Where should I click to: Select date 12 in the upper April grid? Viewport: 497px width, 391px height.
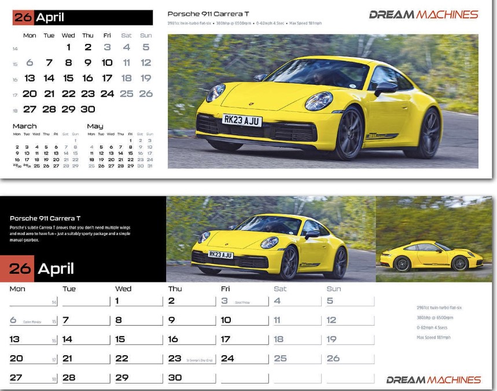coord(146,62)
